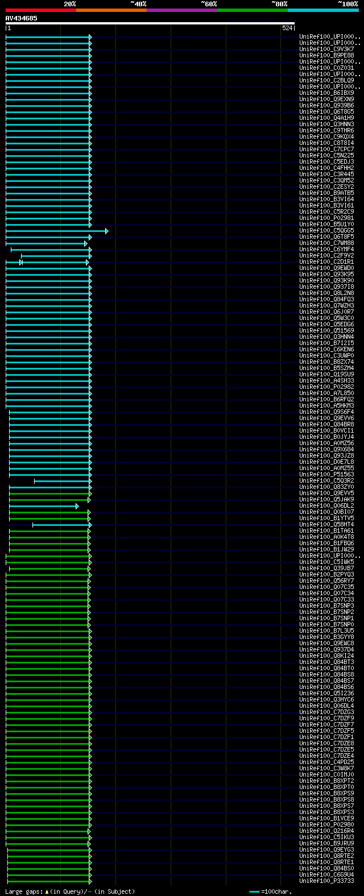
Task: Click the white query length bar
Action: [150, 23]
